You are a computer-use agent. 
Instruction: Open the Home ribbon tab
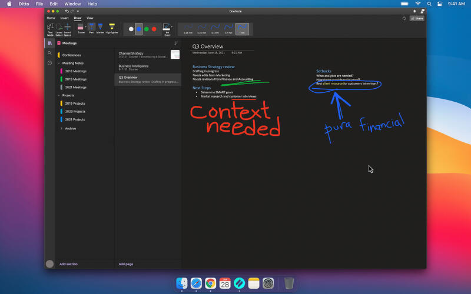[51, 18]
